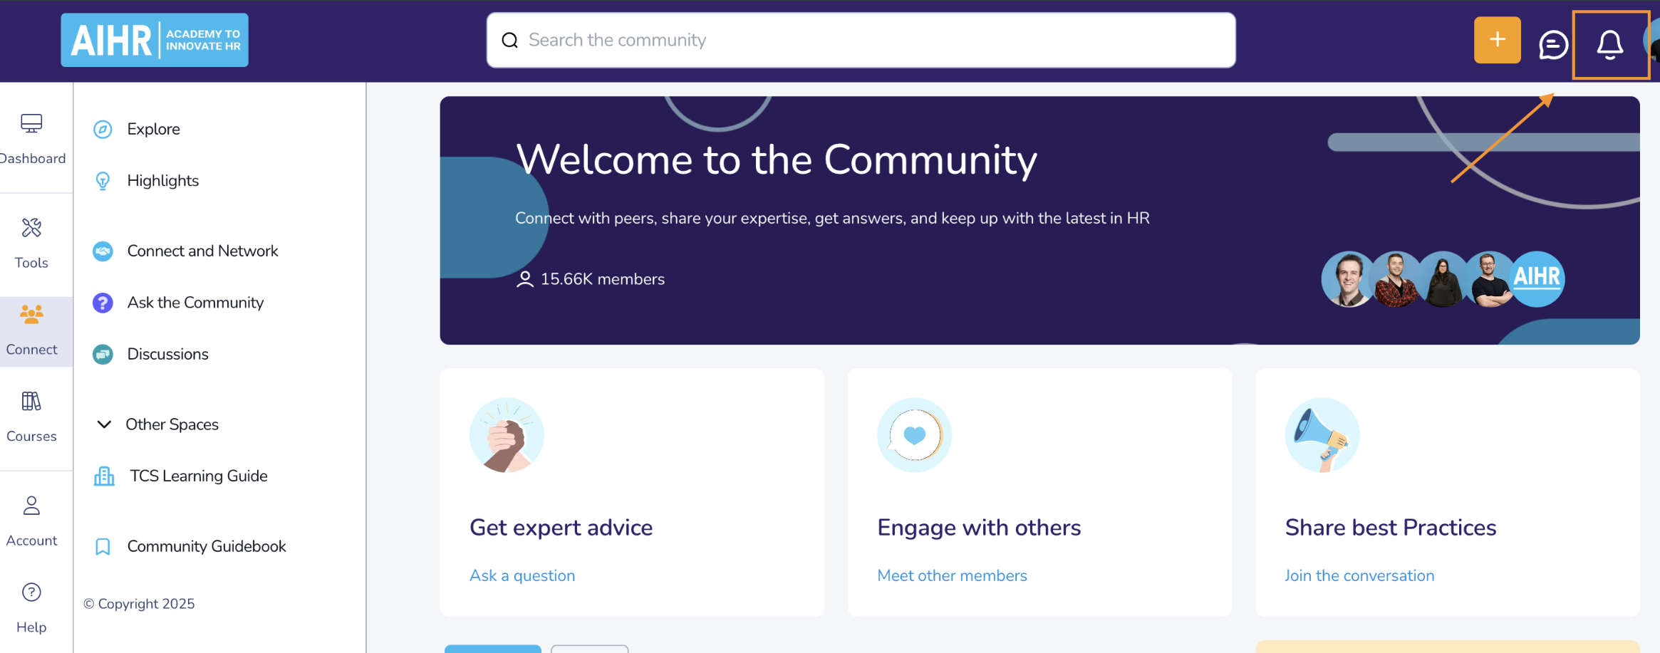Focus the Search the community field
The image size is (1660, 653).
(x=861, y=40)
